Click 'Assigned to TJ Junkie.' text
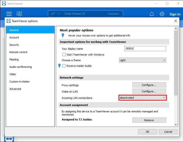This screenshot has width=183, height=142. click(77, 119)
